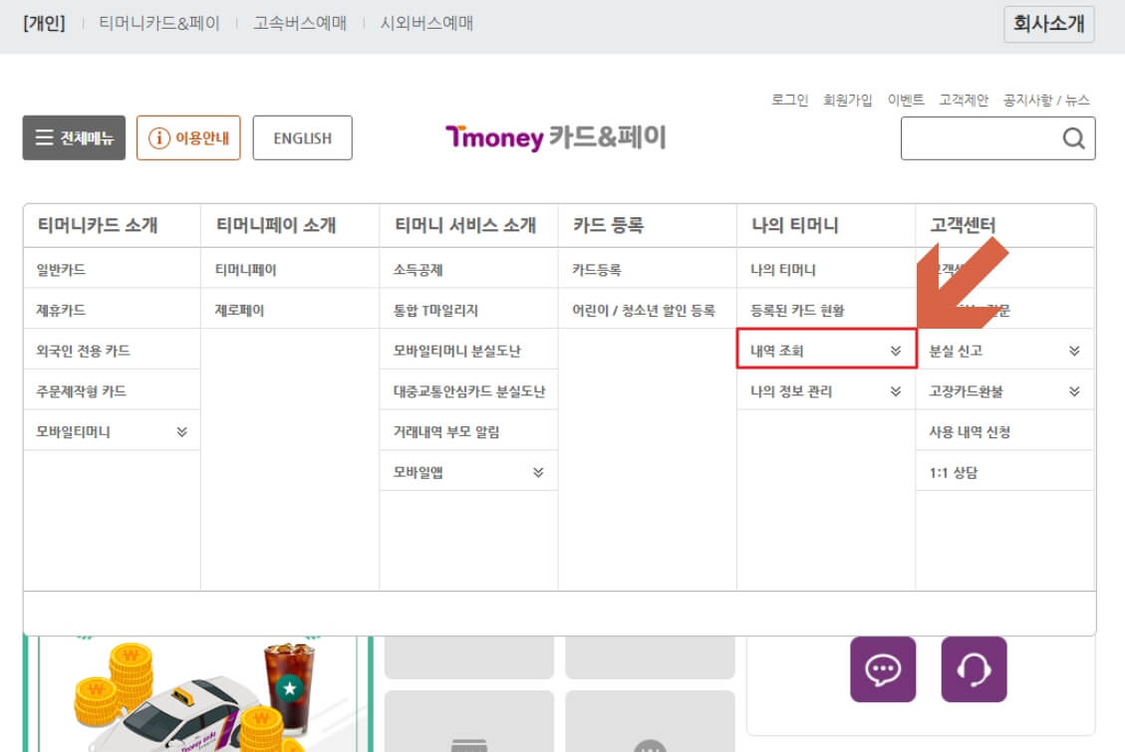Expand the 나의 정보 관리 chevron
This screenshot has width=1125, height=752.
(x=898, y=390)
